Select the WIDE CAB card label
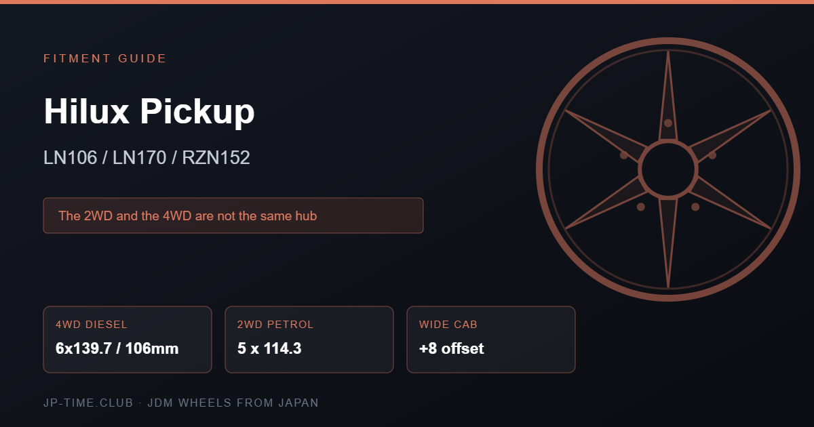814x427 pixels. click(448, 325)
